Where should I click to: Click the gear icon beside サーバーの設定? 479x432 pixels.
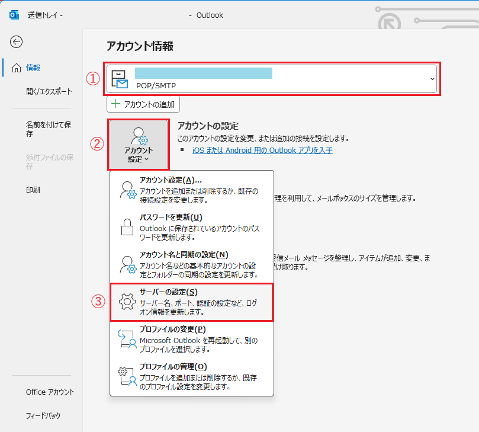[127, 301]
